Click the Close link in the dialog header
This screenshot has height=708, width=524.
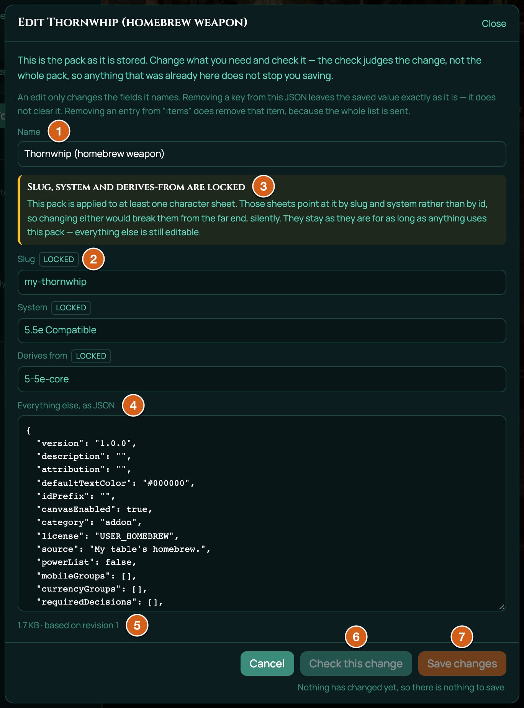[494, 23]
